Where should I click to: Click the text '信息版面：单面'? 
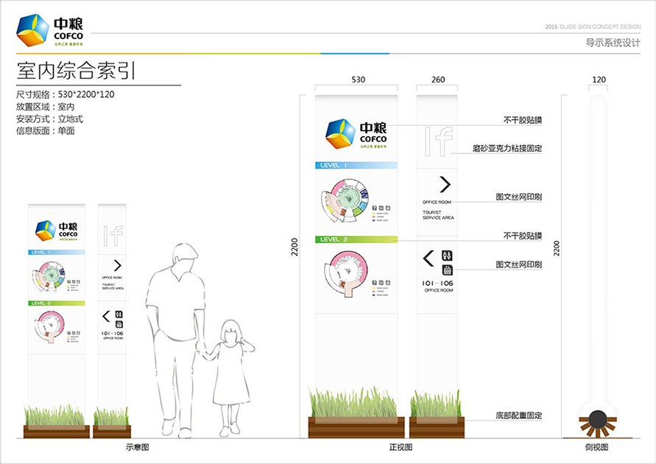pos(45,131)
